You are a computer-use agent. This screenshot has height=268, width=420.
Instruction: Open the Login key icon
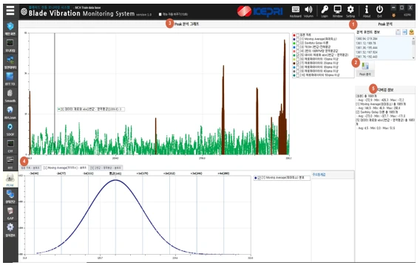[325, 12]
